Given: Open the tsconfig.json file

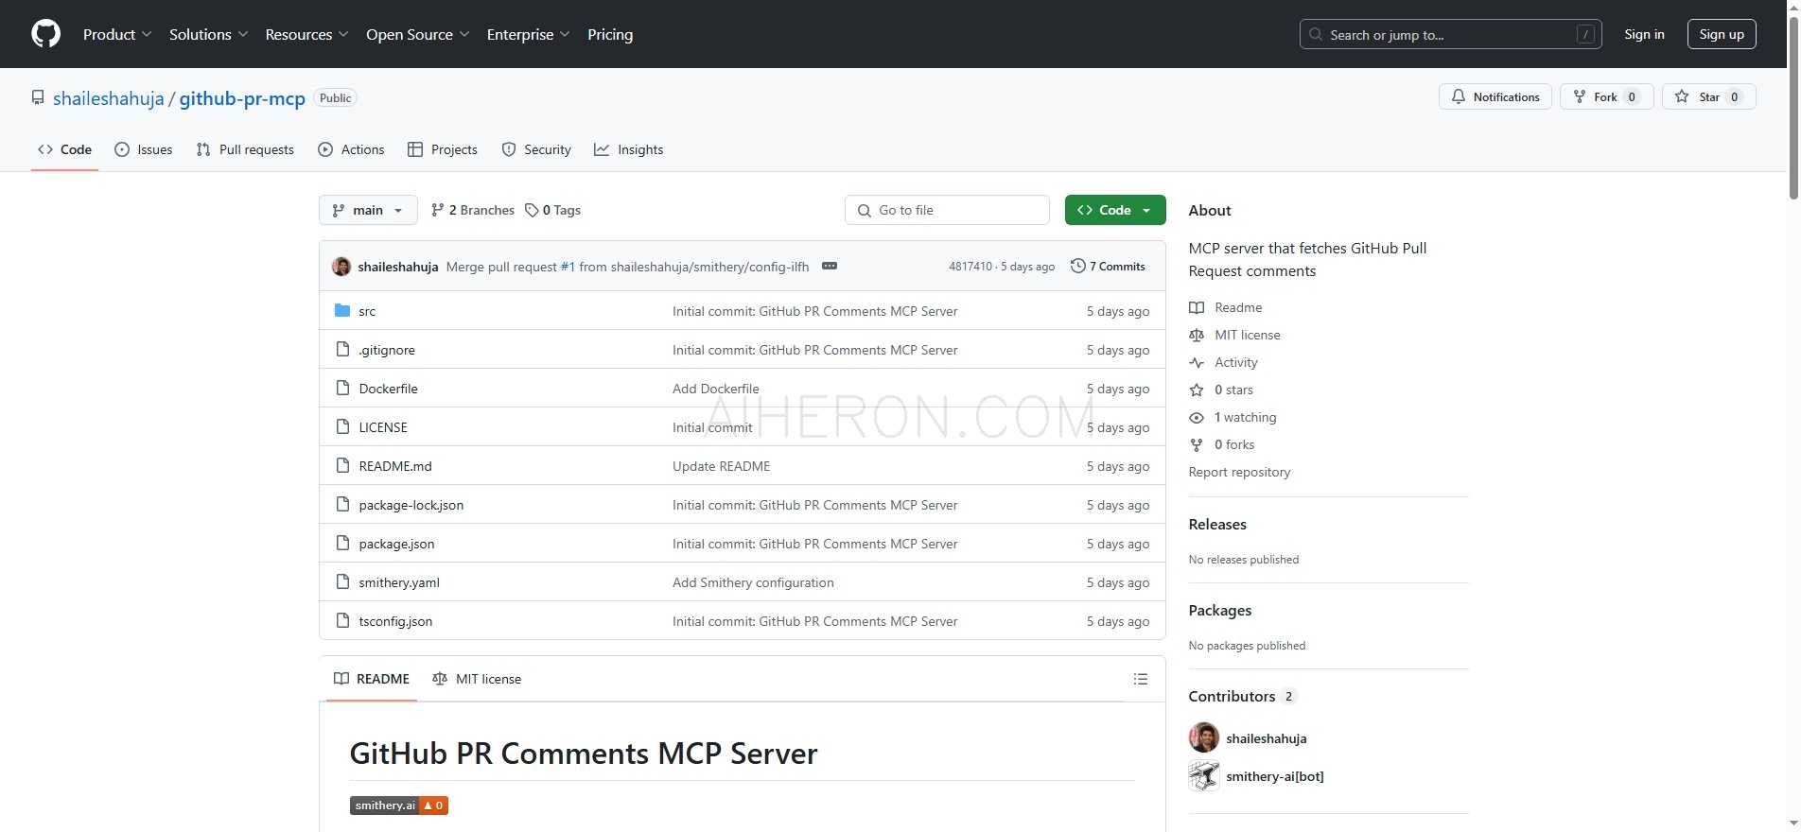Looking at the screenshot, I should click(395, 621).
